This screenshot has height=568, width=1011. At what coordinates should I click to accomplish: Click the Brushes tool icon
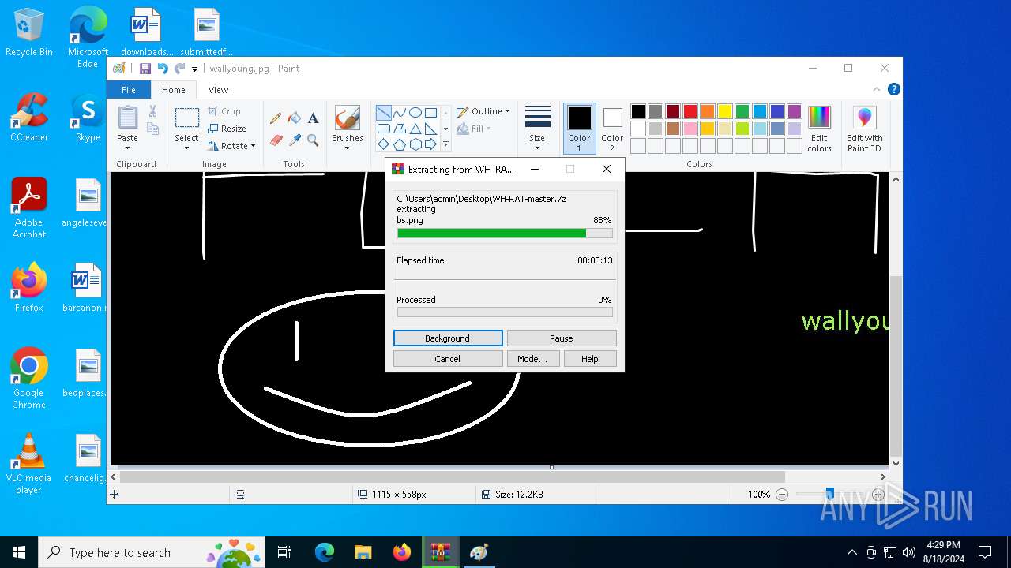pyautogui.click(x=348, y=118)
